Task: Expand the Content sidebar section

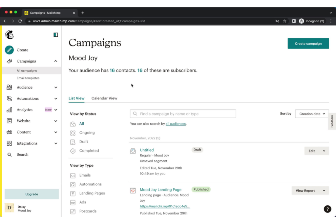Action: (x=56, y=132)
